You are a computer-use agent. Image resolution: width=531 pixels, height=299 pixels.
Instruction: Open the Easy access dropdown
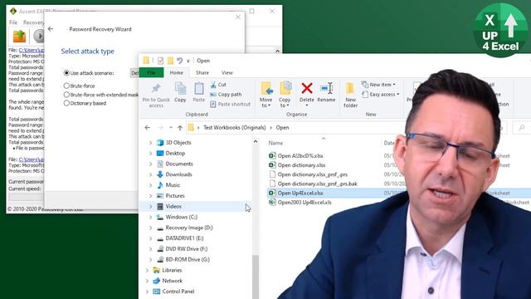click(x=381, y=94)
